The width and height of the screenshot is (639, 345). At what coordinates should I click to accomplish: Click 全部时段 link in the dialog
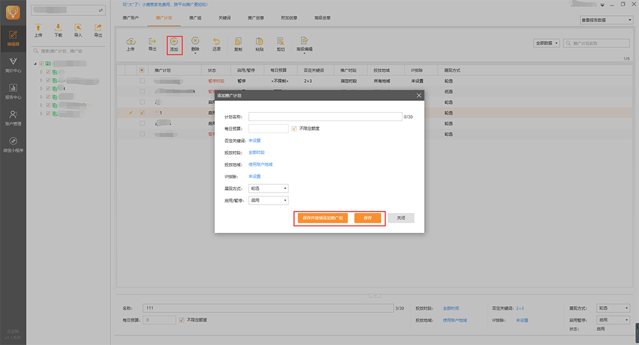256,152
